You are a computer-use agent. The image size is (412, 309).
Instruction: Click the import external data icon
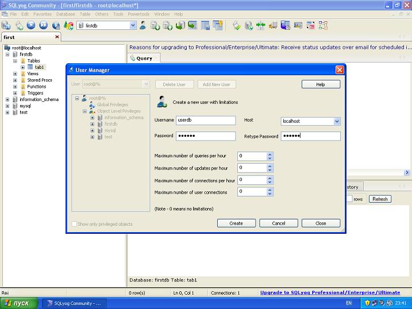tap(155, 25)
